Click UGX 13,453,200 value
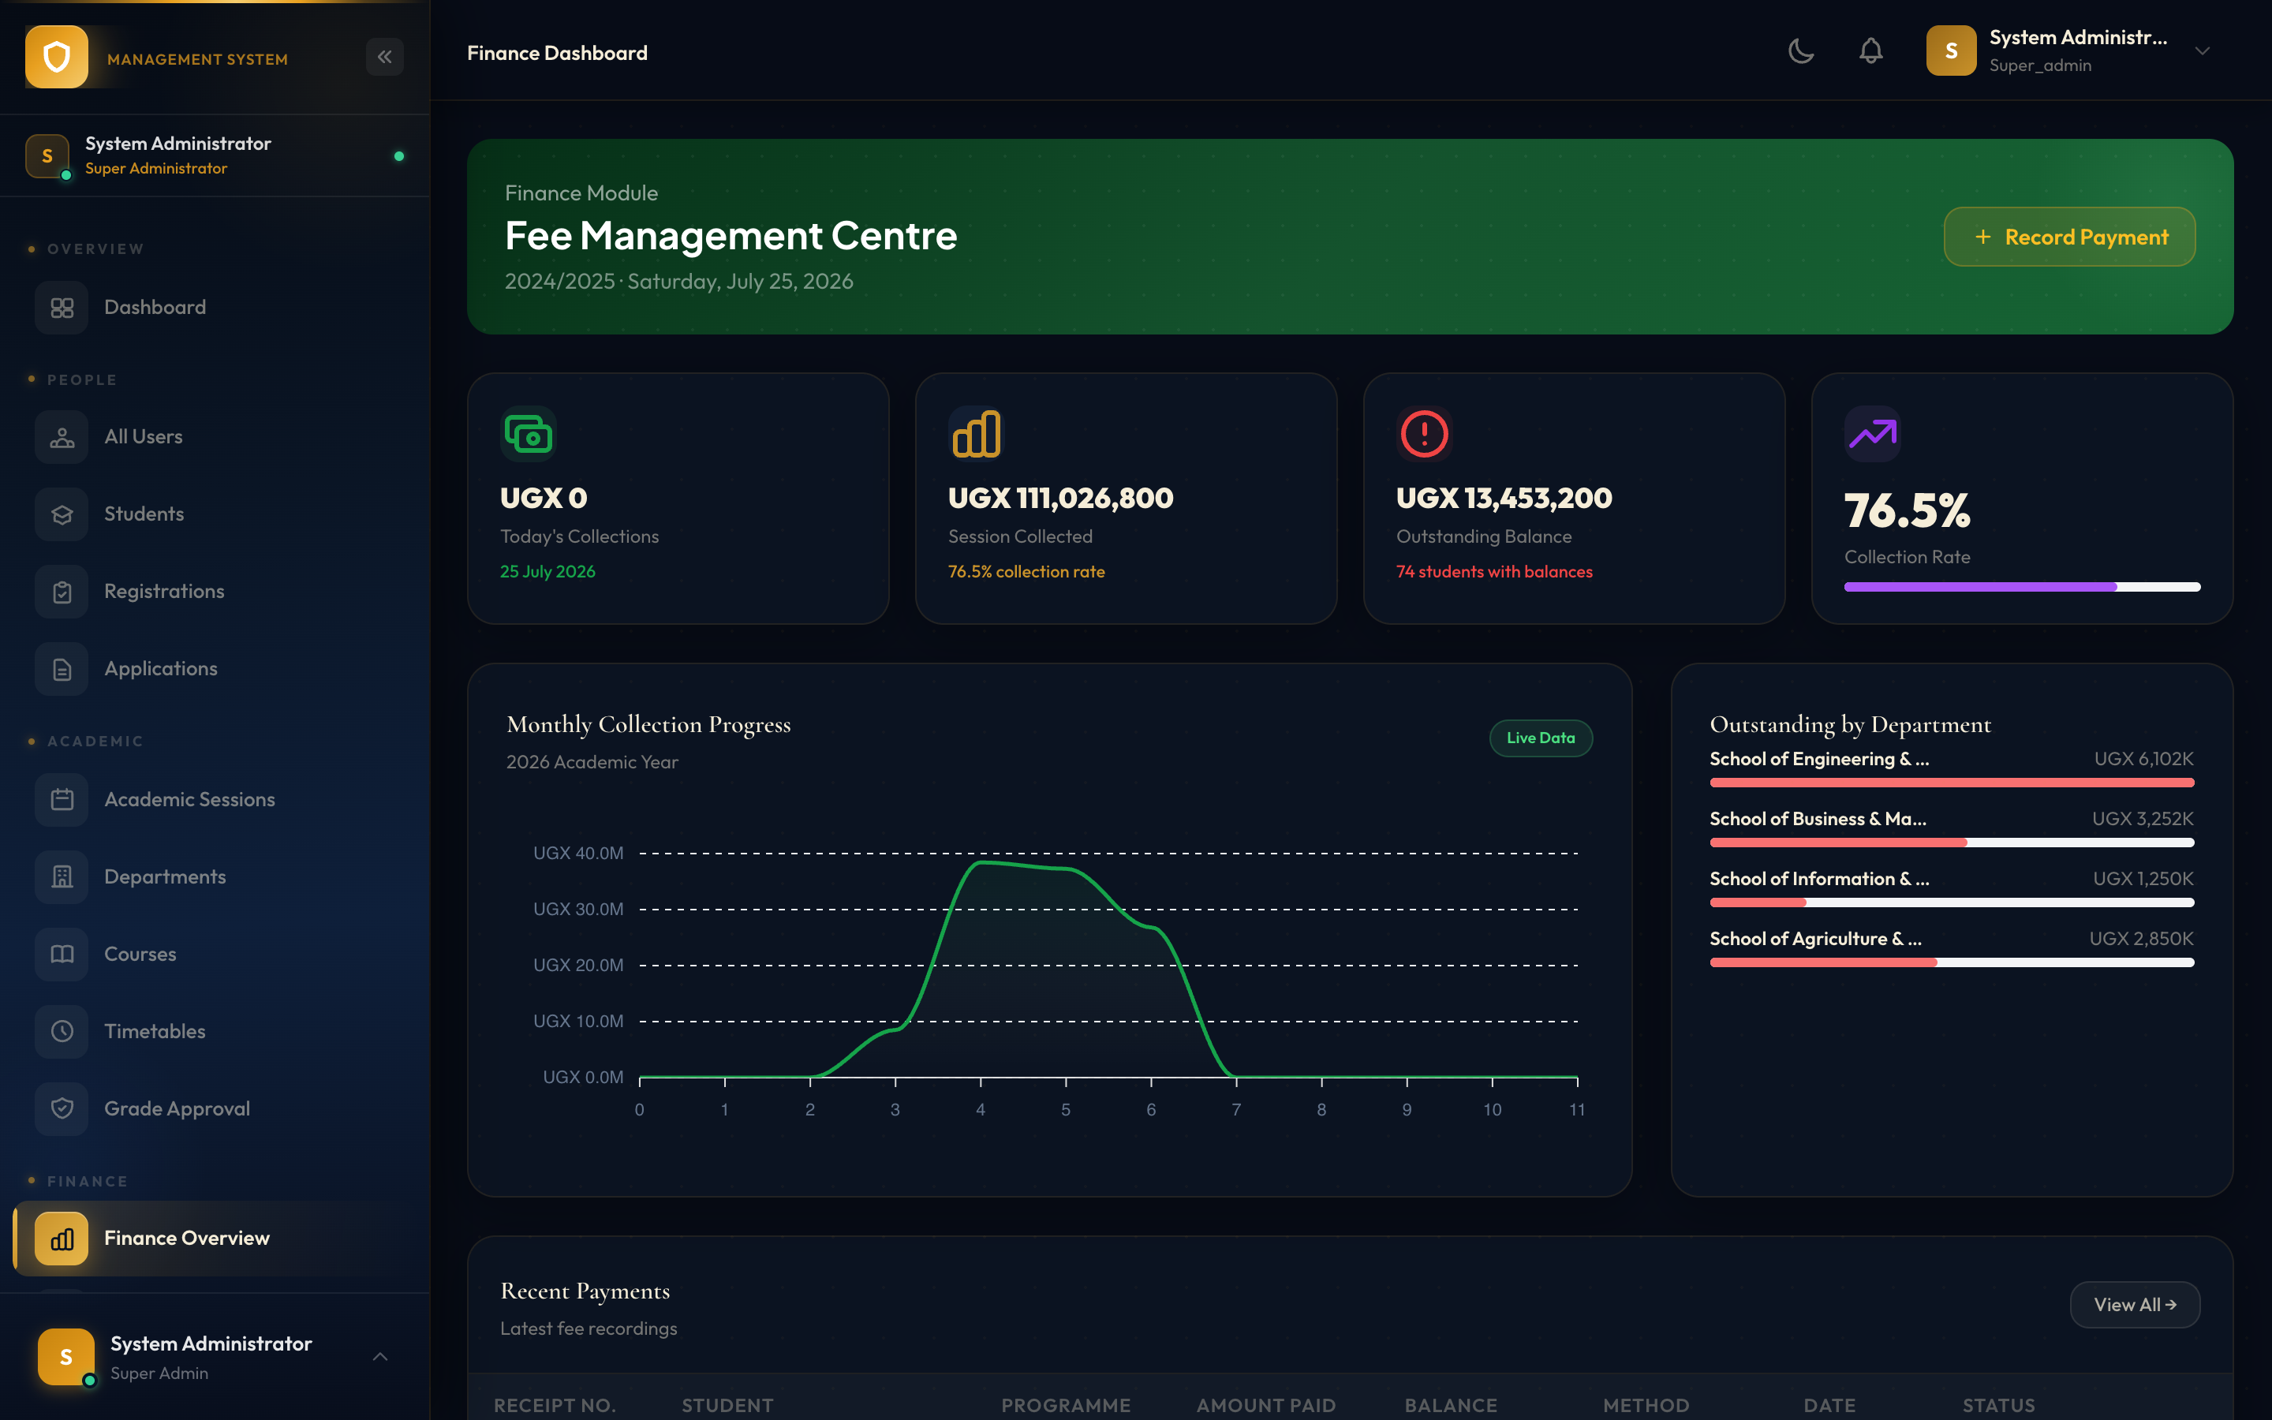2272x1420 pixels. (1504, 498)
